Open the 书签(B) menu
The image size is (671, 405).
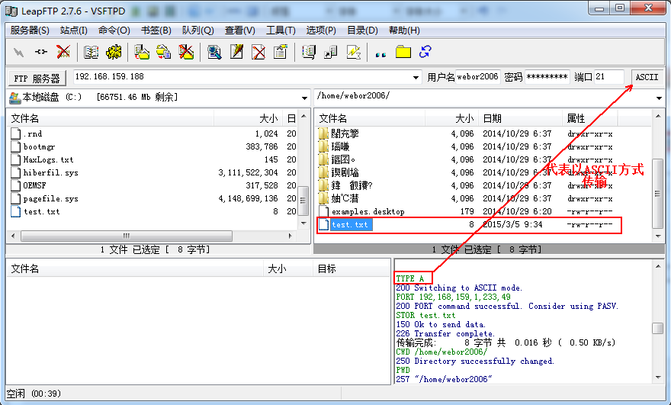(x=156, y=31)
